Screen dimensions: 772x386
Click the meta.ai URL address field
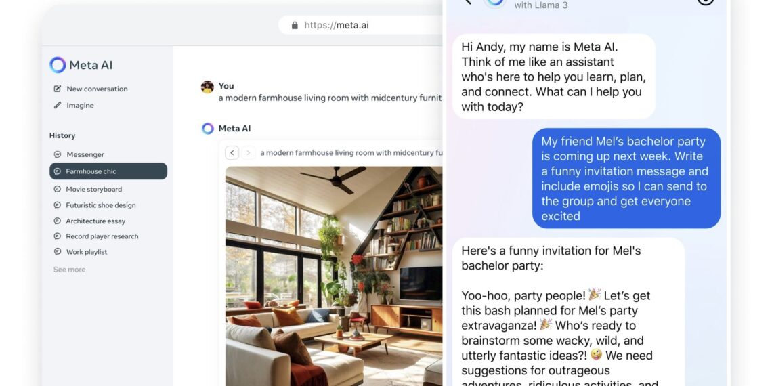click(360, 25)
